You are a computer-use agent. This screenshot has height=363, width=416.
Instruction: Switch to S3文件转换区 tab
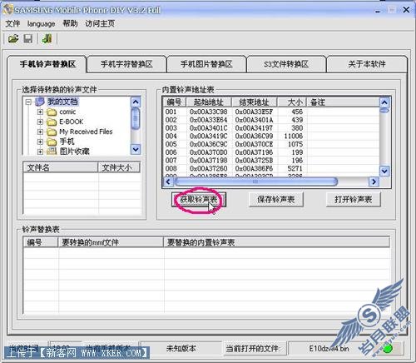tap(286, 64)
